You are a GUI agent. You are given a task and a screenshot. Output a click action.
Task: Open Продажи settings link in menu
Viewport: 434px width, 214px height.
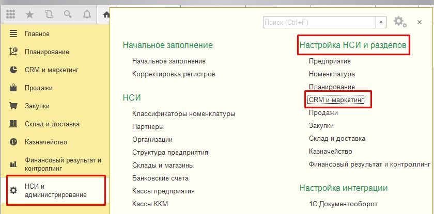[x=323, y=112]
